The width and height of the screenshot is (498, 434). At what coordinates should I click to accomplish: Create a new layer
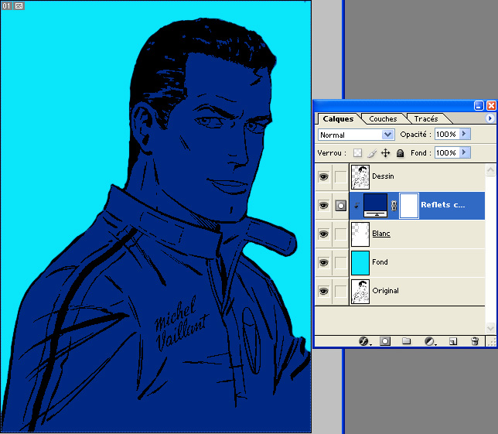453,341
